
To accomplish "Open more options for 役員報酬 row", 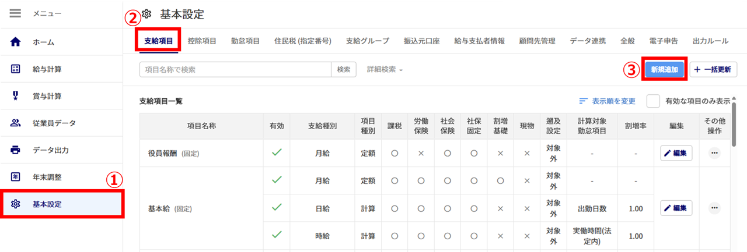I will [714, 154].
